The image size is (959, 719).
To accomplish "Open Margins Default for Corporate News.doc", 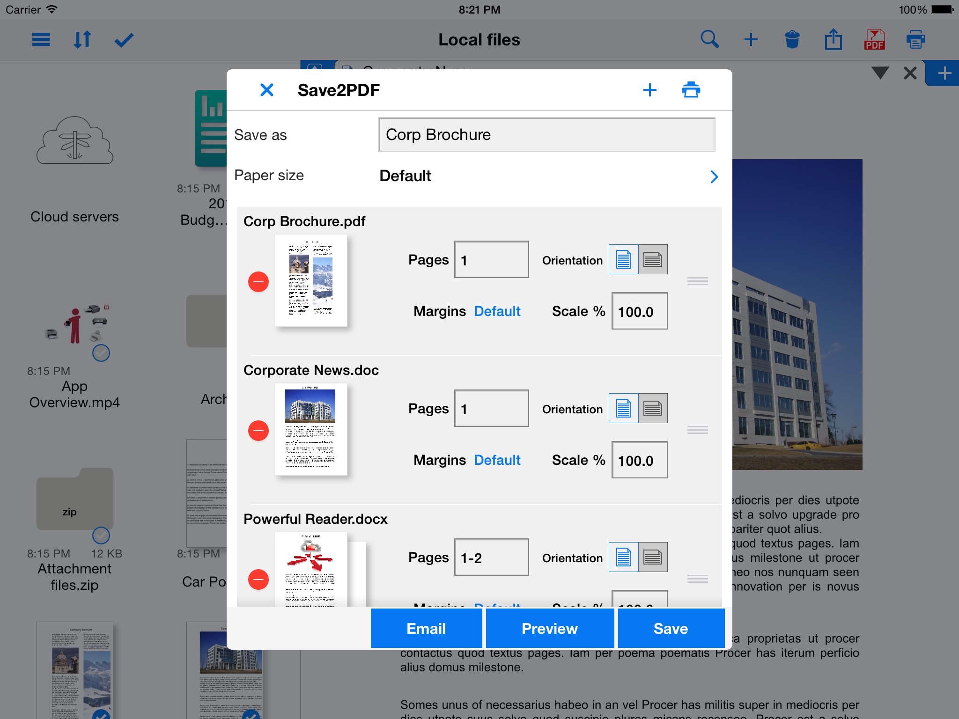I will (497, 460).
